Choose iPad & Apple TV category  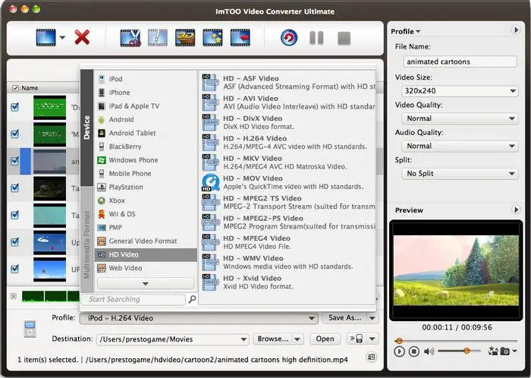[x=146, y=106]
